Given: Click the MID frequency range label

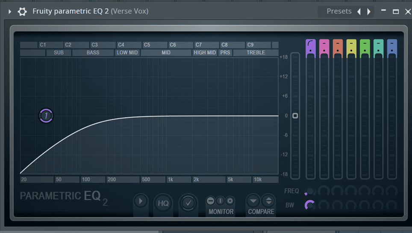Looking at the screenshot, I should (x=166, y=53).
